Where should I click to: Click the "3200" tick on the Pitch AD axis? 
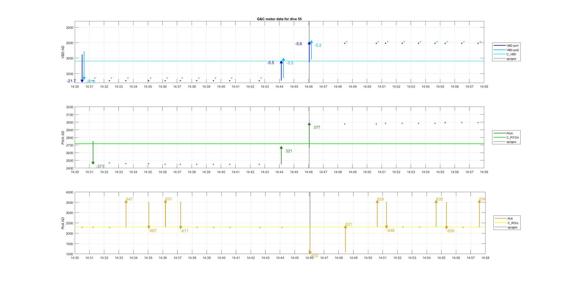coord(69,107)
